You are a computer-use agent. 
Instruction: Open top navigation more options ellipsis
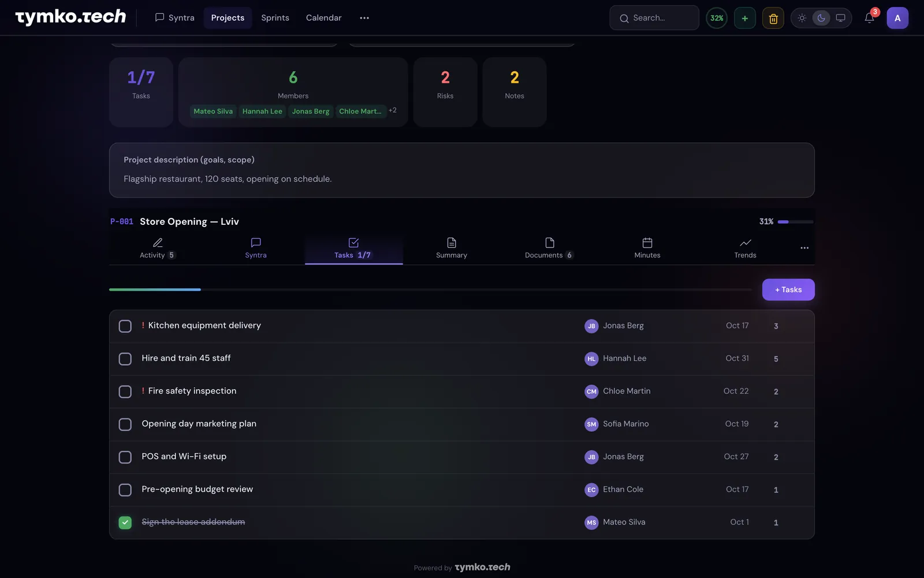click(x=364, y=18)
